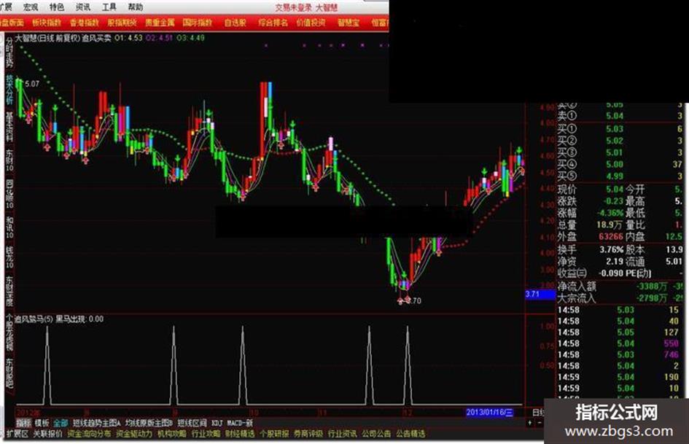Open 和讯10 side tab
Screen dimensions: 689x444
click(9, 227)
